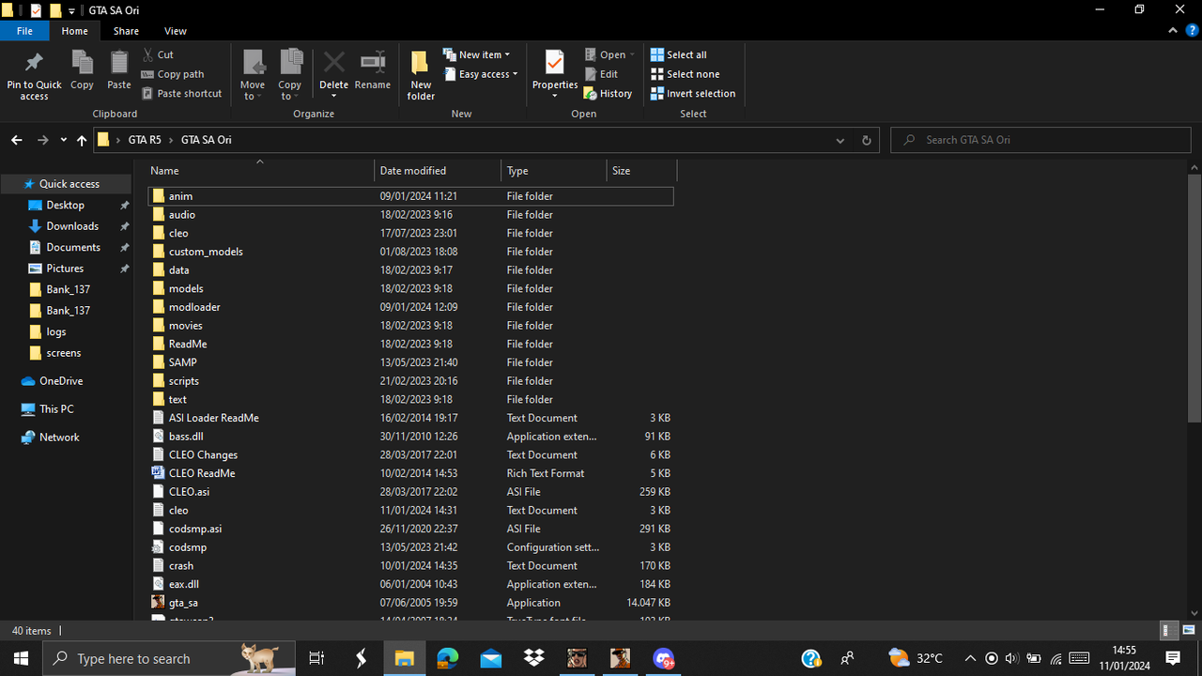Open the History tool in the ribbon

[608, 94]
